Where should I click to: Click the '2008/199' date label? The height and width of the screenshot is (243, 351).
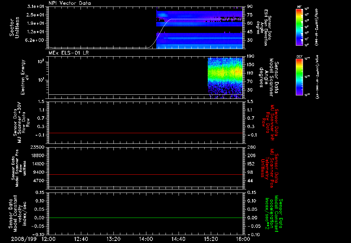click(x=24, y=239)
